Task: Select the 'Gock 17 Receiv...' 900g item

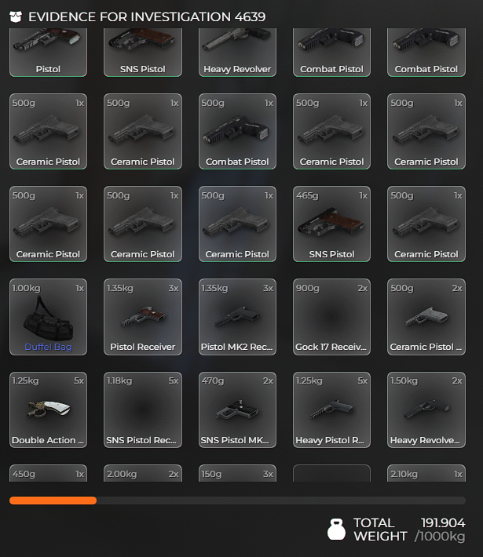Action: 331,317
